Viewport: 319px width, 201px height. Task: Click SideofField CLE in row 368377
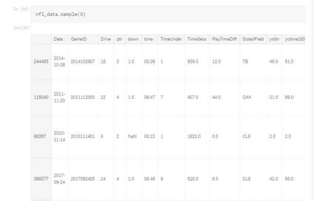click(246, 179)
